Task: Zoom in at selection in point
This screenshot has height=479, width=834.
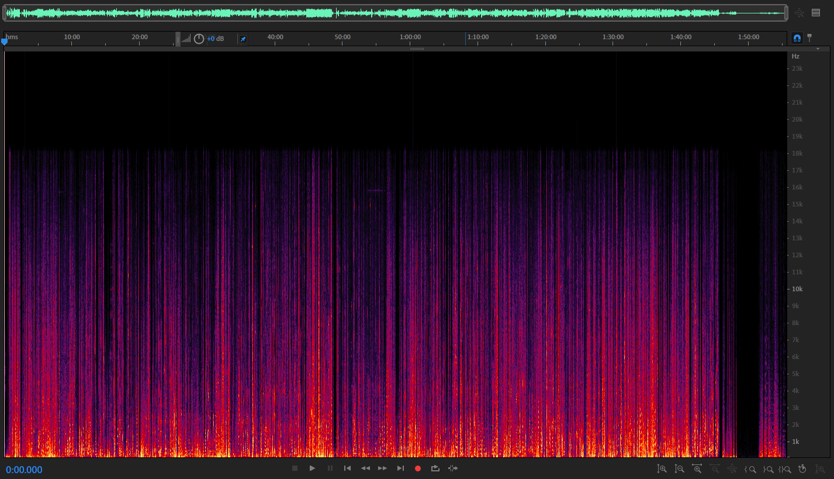Action: 752,468
